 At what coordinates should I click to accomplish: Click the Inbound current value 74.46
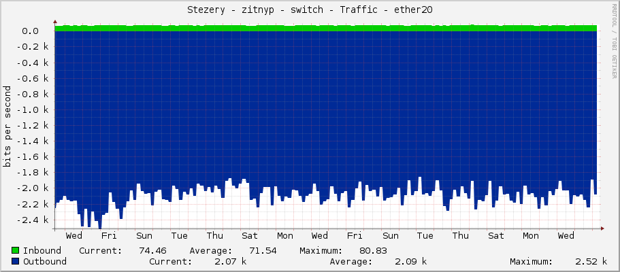click(x=152, y=251)
